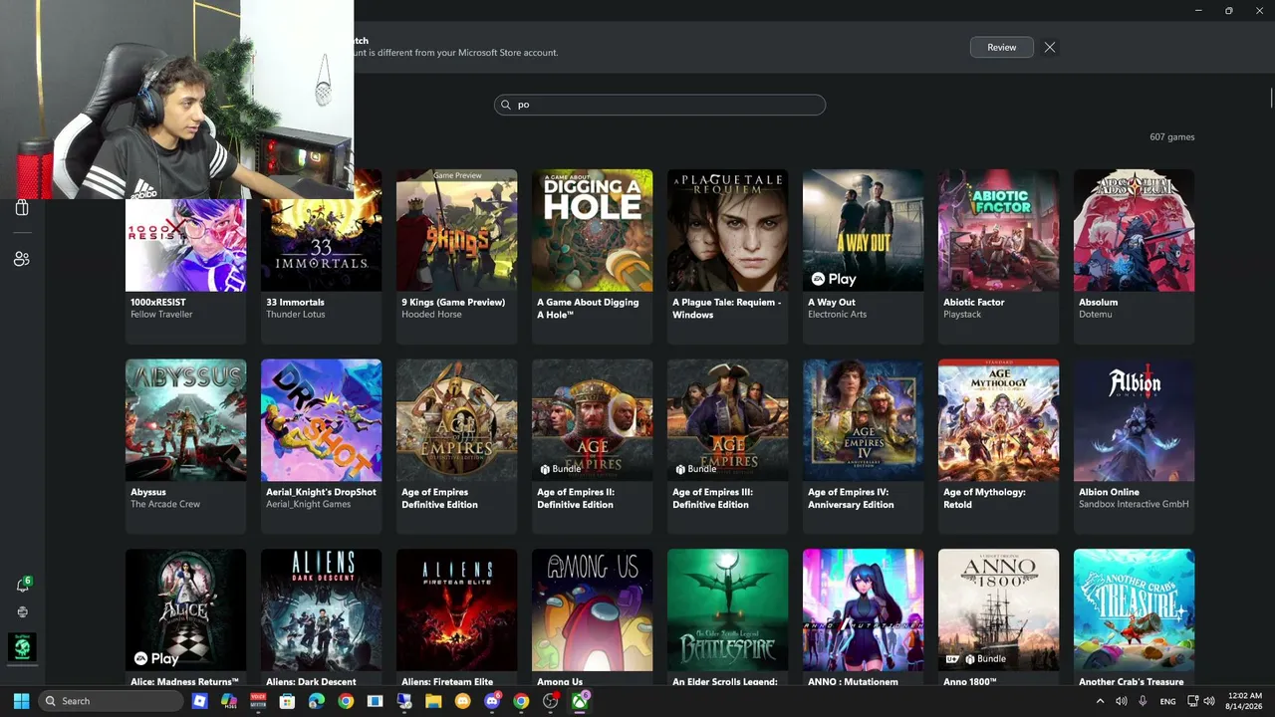Screen dimensions: 1275x717
Task: Click the Review button
Action: click(x=1002, y=47)
